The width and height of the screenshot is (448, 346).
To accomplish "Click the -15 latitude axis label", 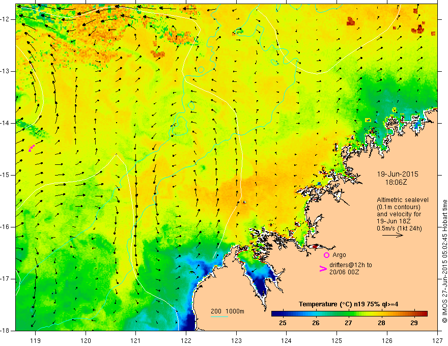I will coord(6,175).
